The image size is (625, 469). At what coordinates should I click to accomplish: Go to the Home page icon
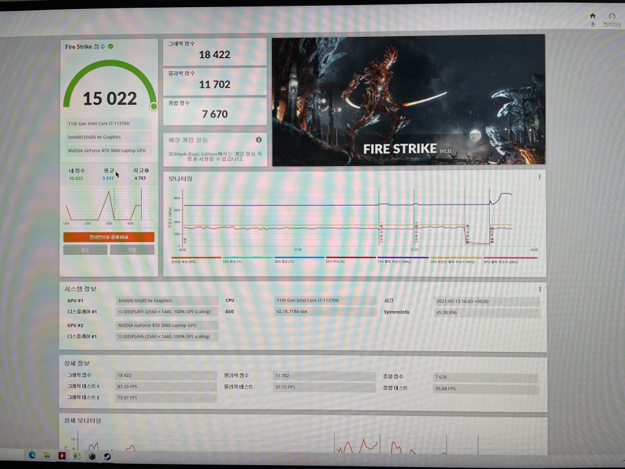593,16
